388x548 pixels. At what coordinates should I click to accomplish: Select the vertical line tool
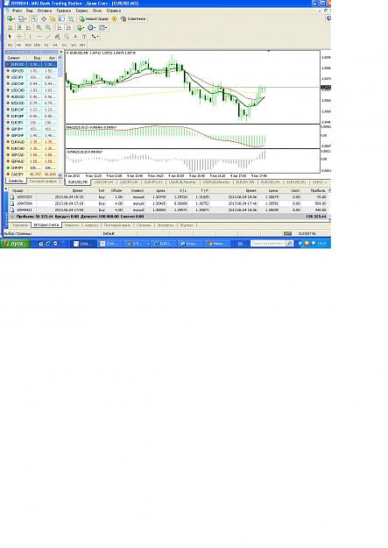point(30,36)
